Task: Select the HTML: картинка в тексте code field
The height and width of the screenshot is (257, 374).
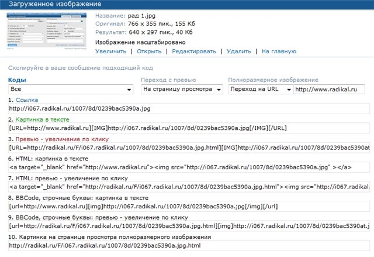Action: click(x=189, y=167)
